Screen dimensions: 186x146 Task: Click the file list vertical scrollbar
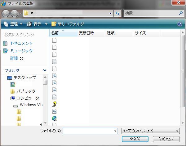click(182, 71)
